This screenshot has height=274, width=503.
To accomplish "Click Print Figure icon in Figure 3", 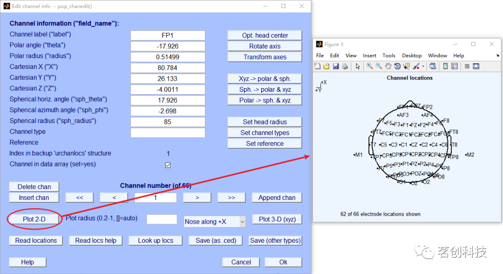I will point(345,66).
